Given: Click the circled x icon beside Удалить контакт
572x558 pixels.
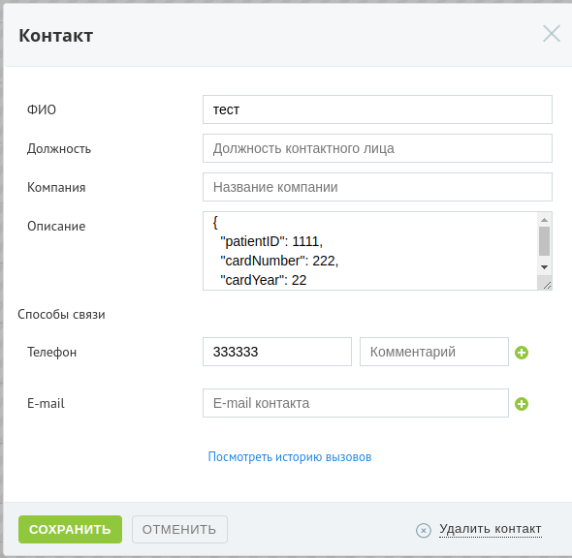Looking at the screenshot, I should [423, 530].
